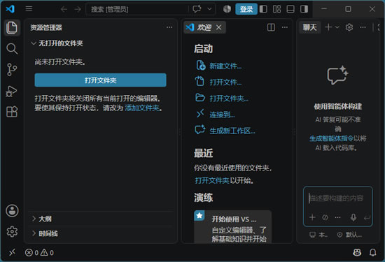Click 打开文件夹 link under 最近
The width and height of the screenshot is (385, 262).
click(x=212, y=181)
